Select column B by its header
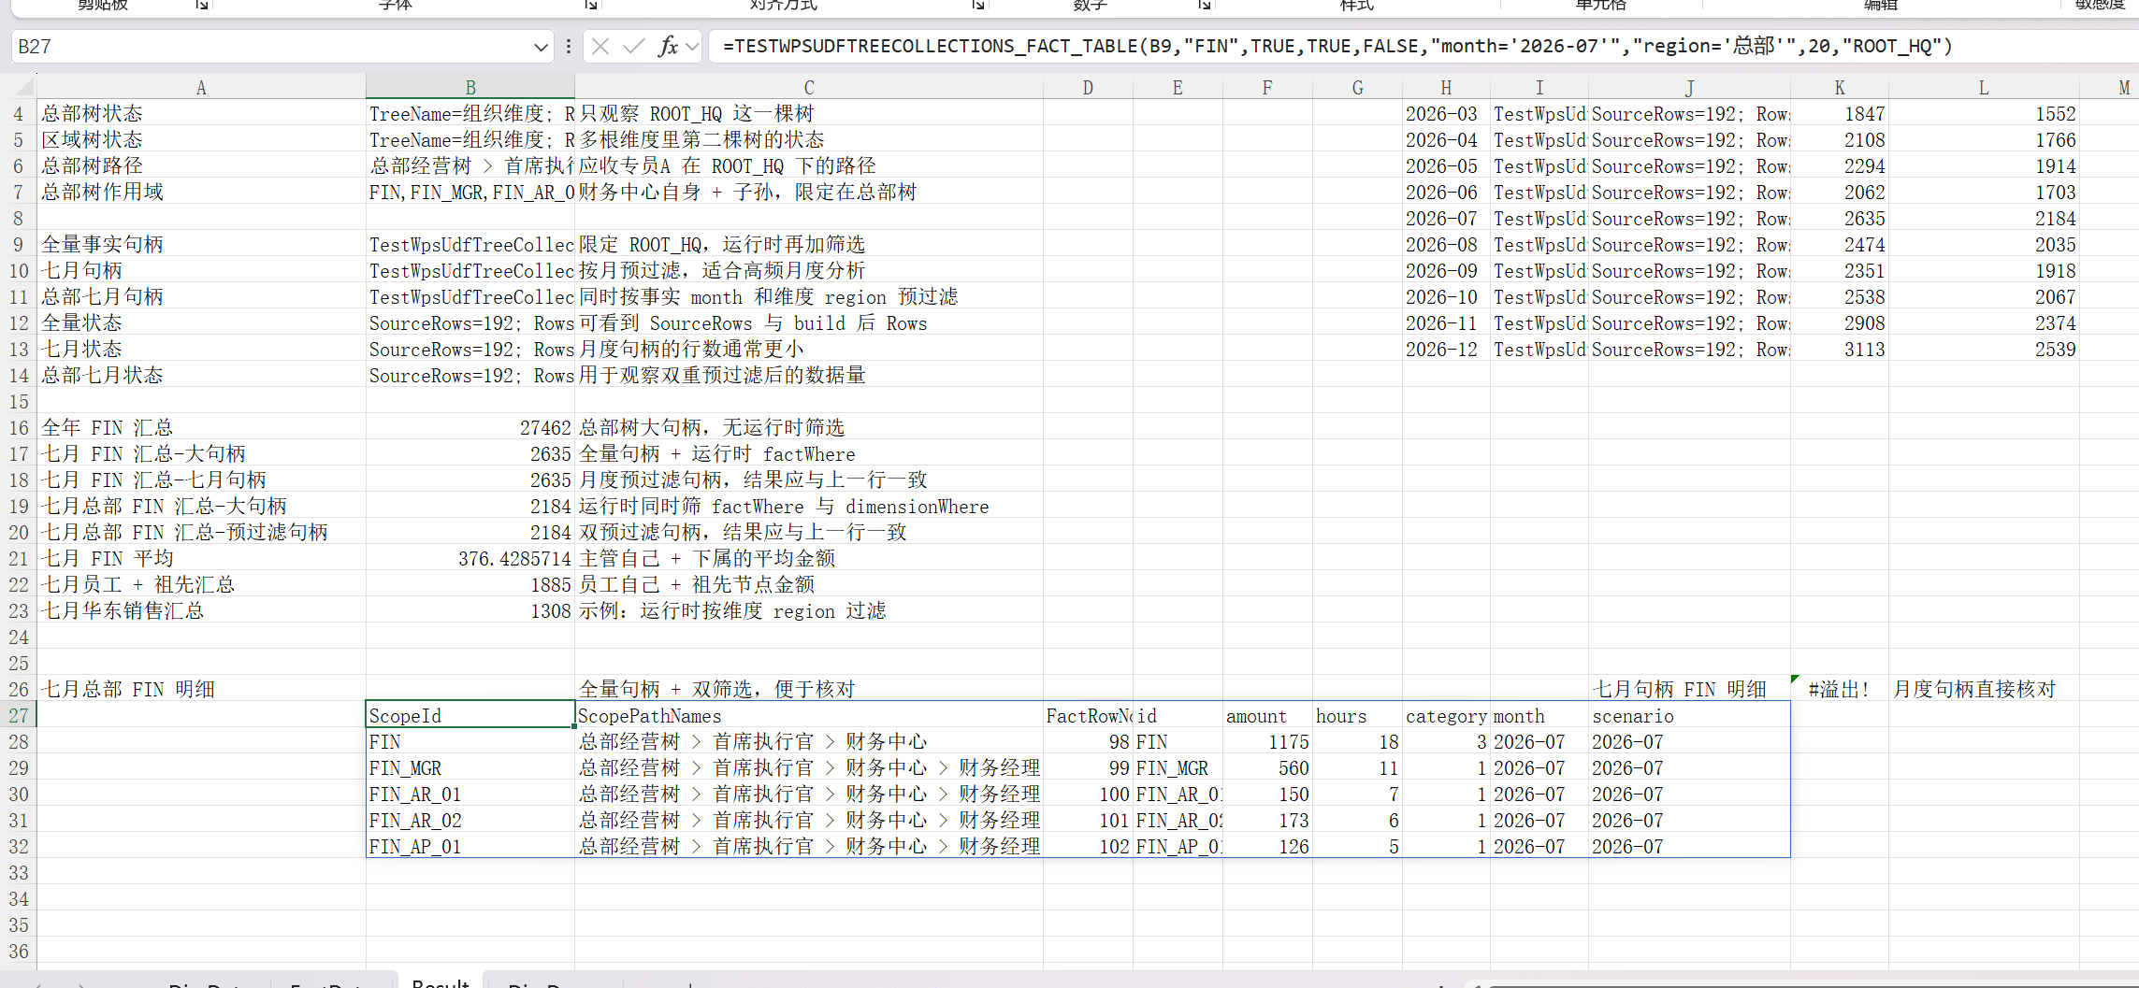This screenshot has width=2139, height=988. tap(470, 88)
